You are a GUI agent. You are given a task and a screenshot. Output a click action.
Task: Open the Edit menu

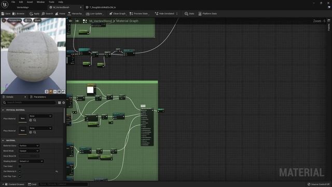[x=21, y=2]
